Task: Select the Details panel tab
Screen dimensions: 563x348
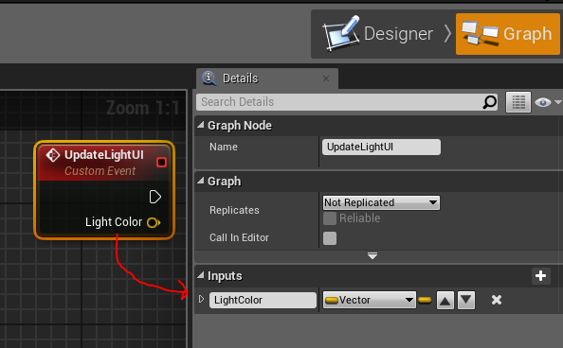Action: (266, 78)
